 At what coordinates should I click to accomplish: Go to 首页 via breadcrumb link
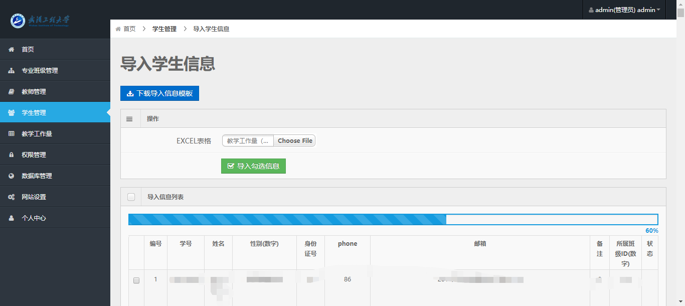pos(129,29)
